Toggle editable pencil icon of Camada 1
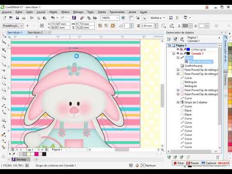Screen dimensions: 232x174 [x=185, y=54]
